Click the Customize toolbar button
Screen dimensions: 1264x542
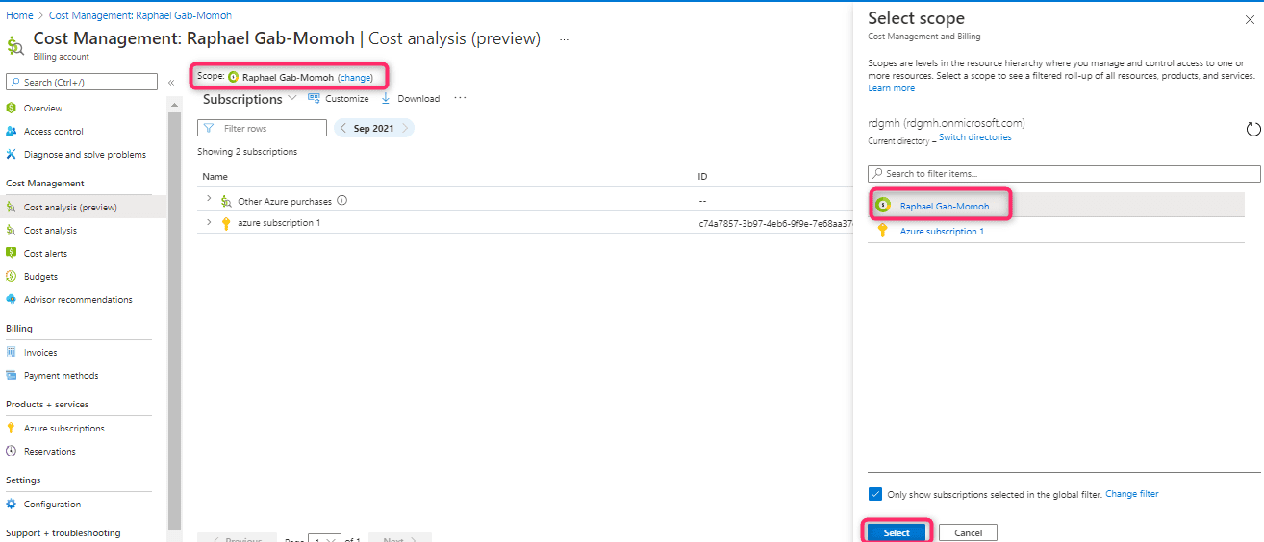coord(339,99)
